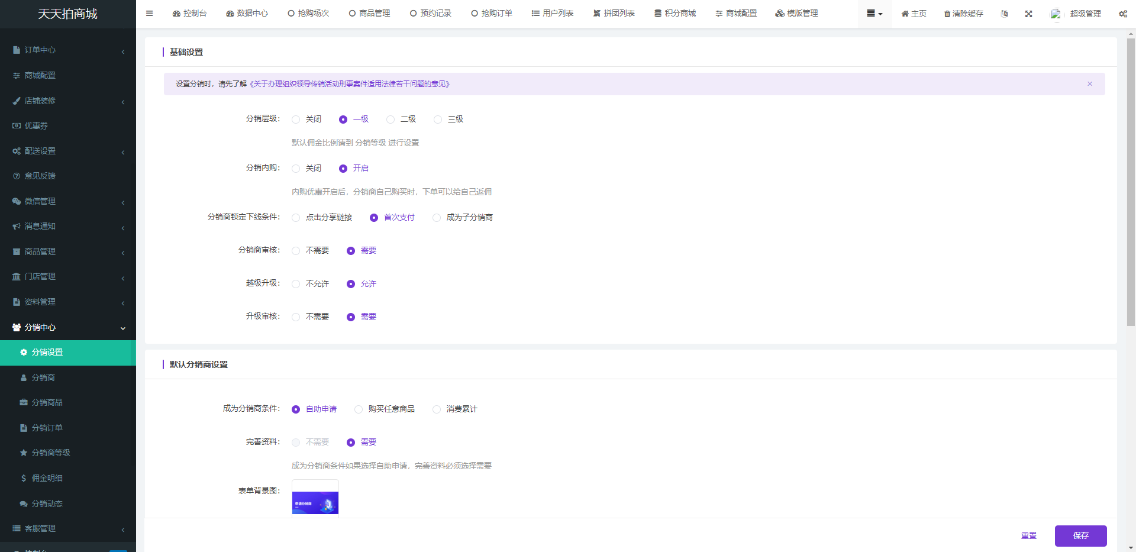Click the purple 保存 button
Viewport: 1136px width, 552px height.
pyautogui.click(x=1080, y=535)
